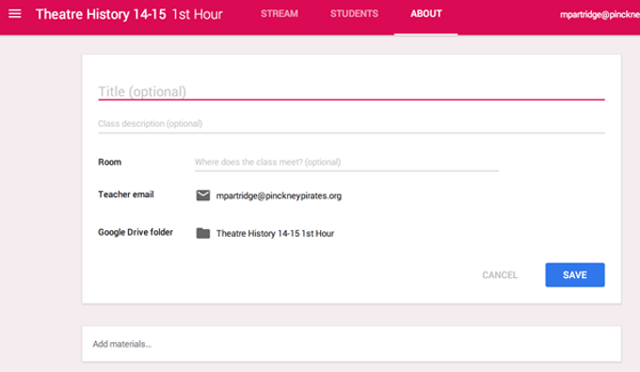This screenshot has height=372, width=640.
Task: Click the Add materials box
Action: pyautogui.click(x=351, y=344)
